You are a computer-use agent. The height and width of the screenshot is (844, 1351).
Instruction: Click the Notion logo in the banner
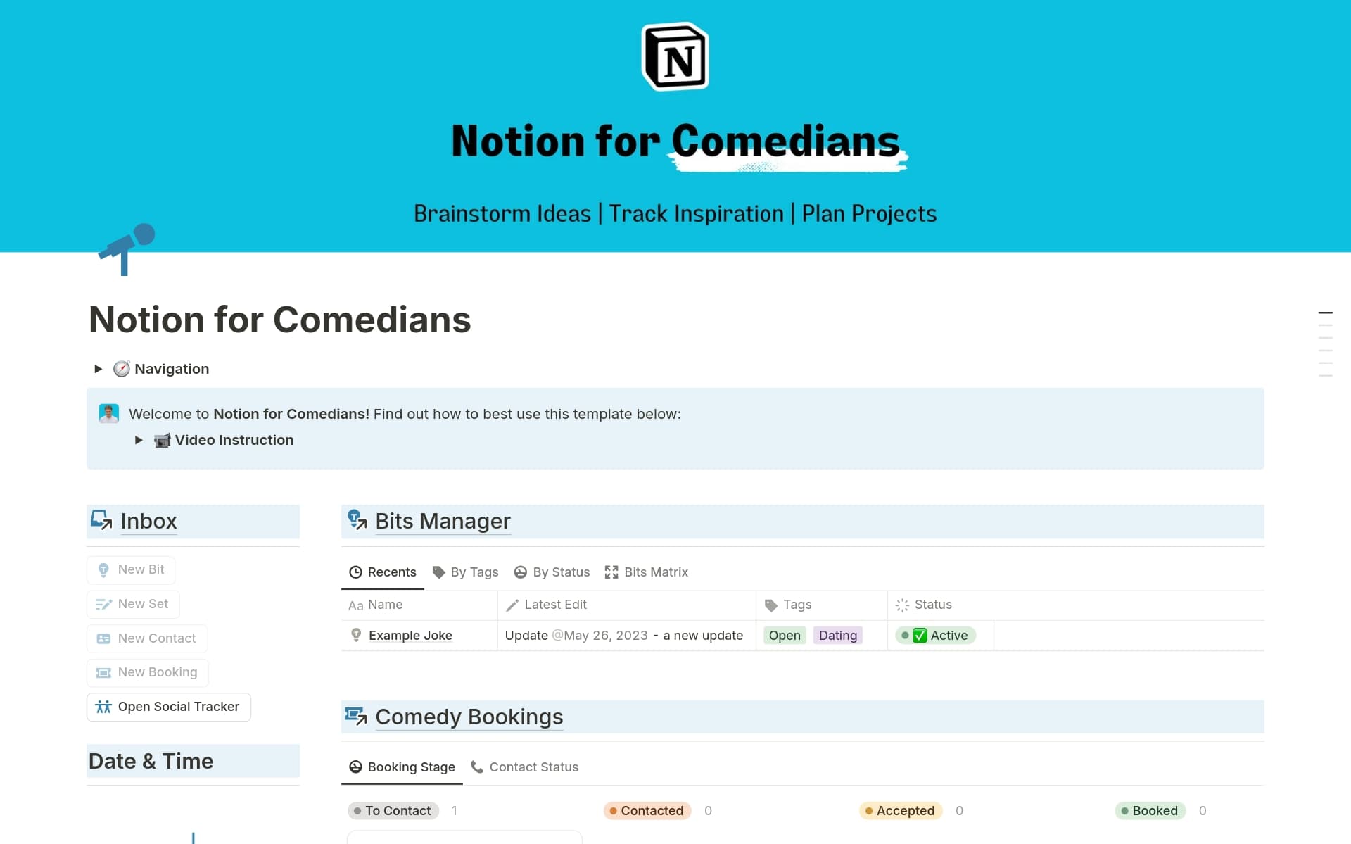(x=675, y=57)
